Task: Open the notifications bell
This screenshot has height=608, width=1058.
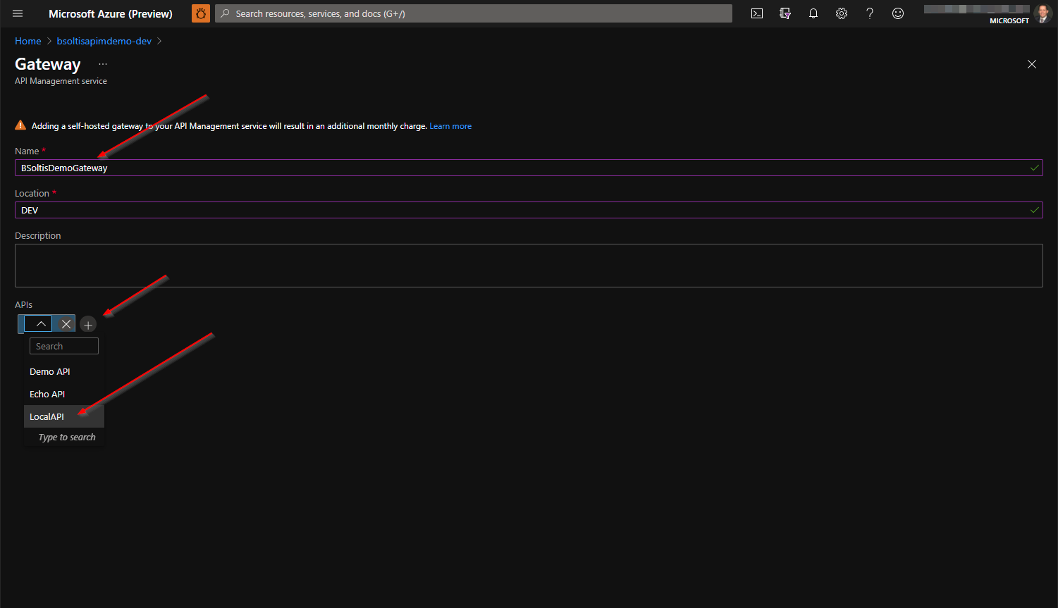Action: (813, 13)
